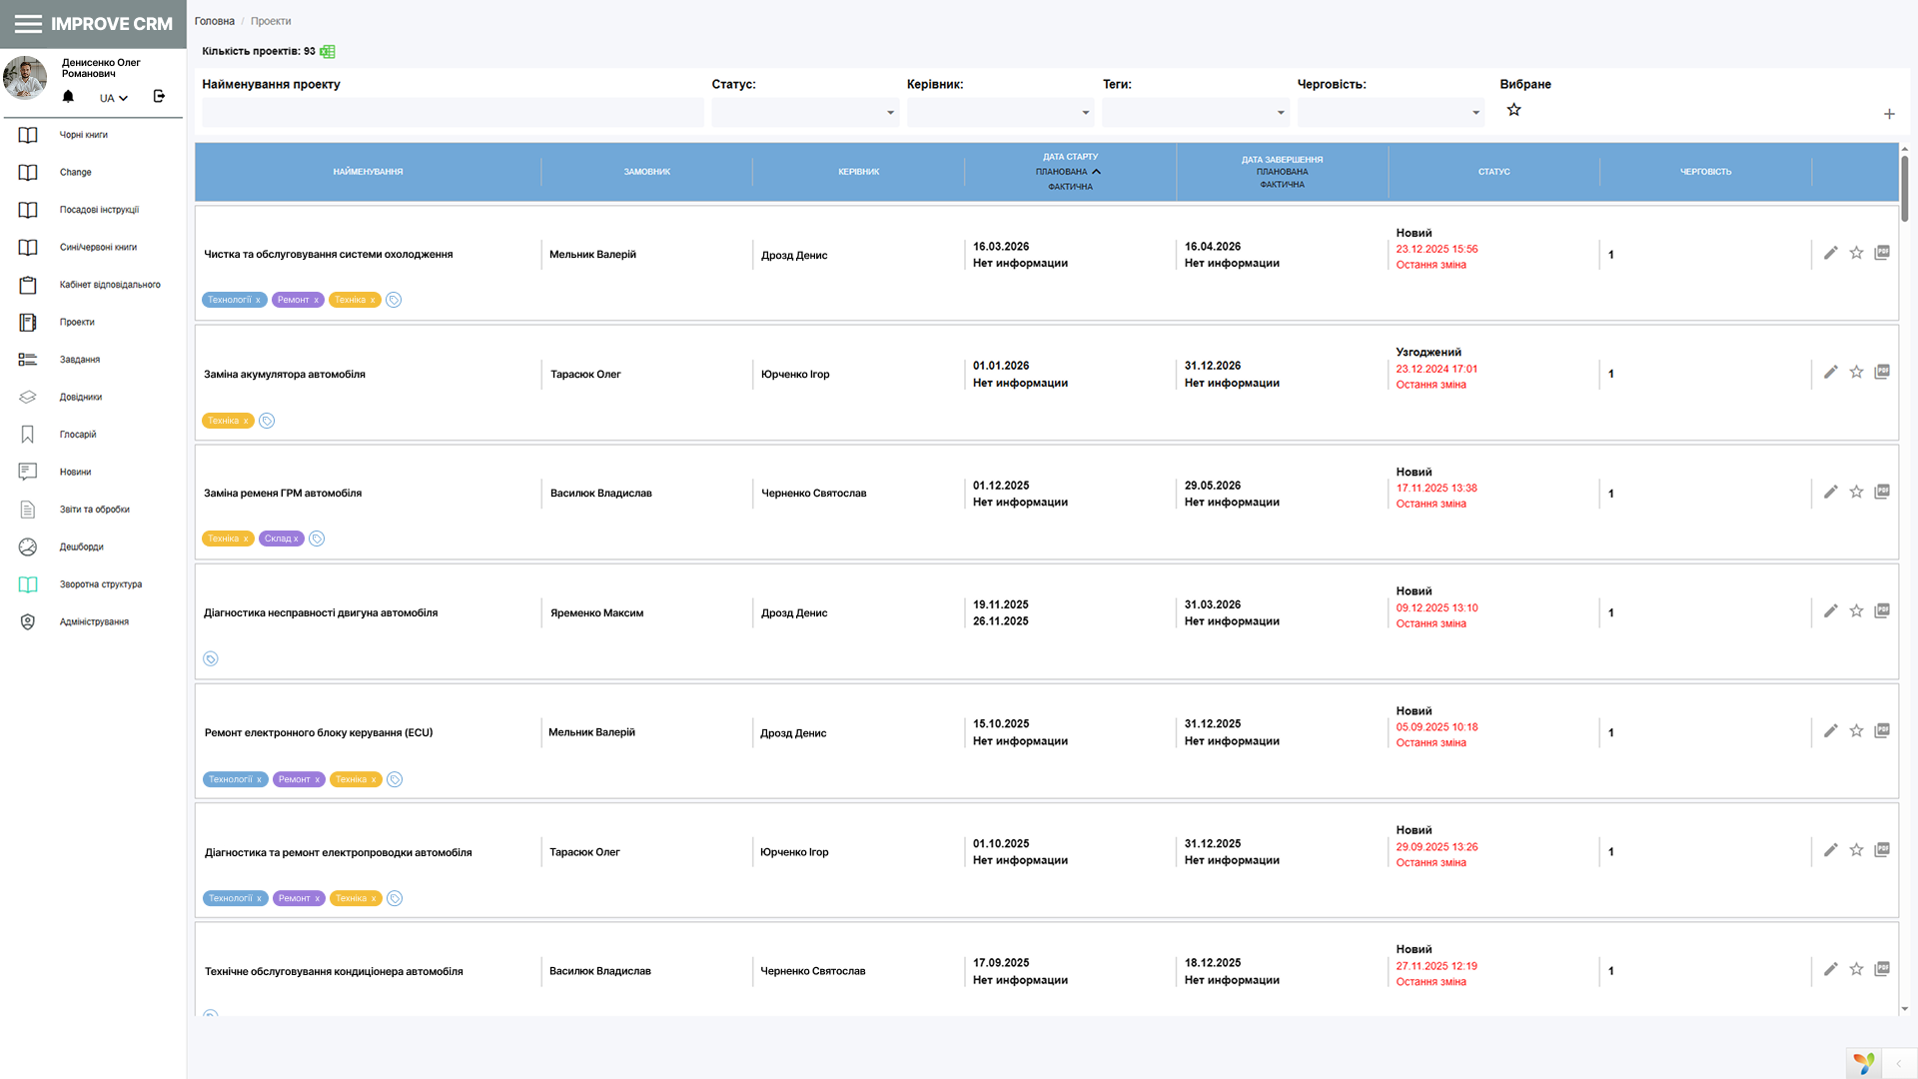Click the logout icon in sidebar
1918x1079 pixels.
pyautogui.click(x=159, y=97)
